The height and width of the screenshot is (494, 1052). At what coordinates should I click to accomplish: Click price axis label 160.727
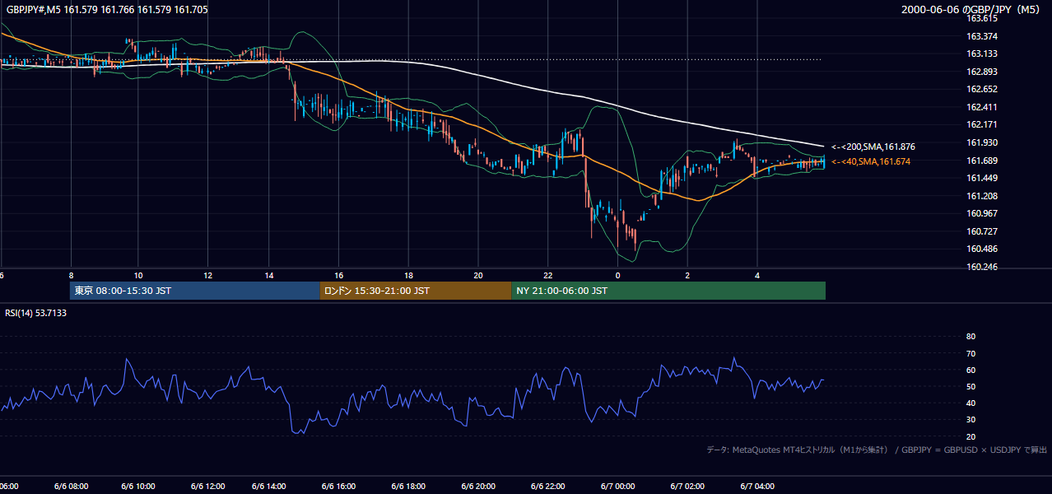point(982,231)
